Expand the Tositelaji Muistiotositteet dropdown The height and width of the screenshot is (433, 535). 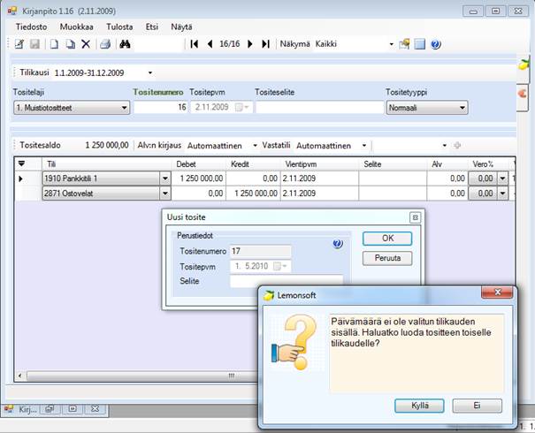tap(124, 108)
